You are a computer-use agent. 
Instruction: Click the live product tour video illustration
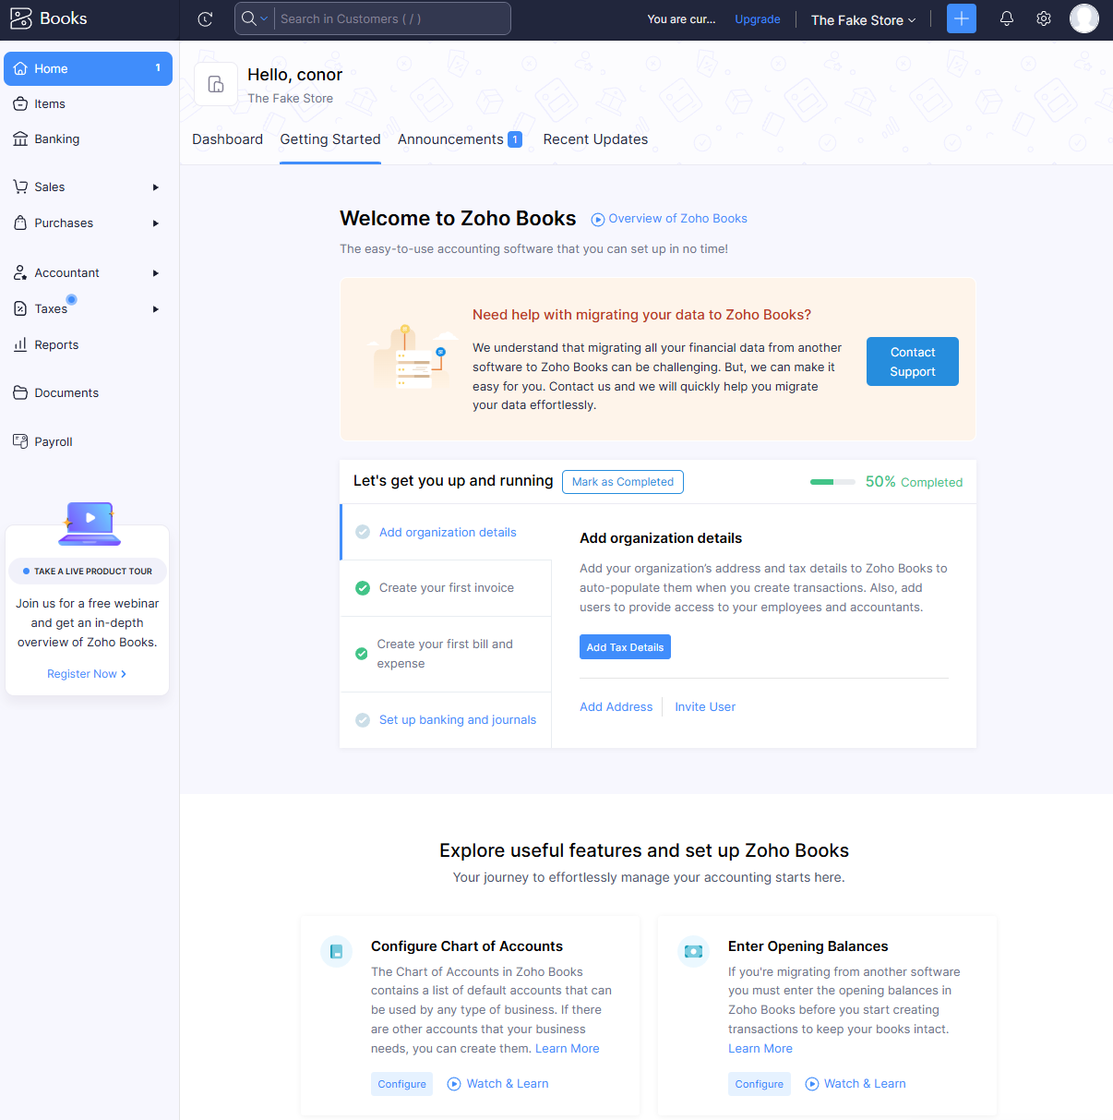coord(90,523)
